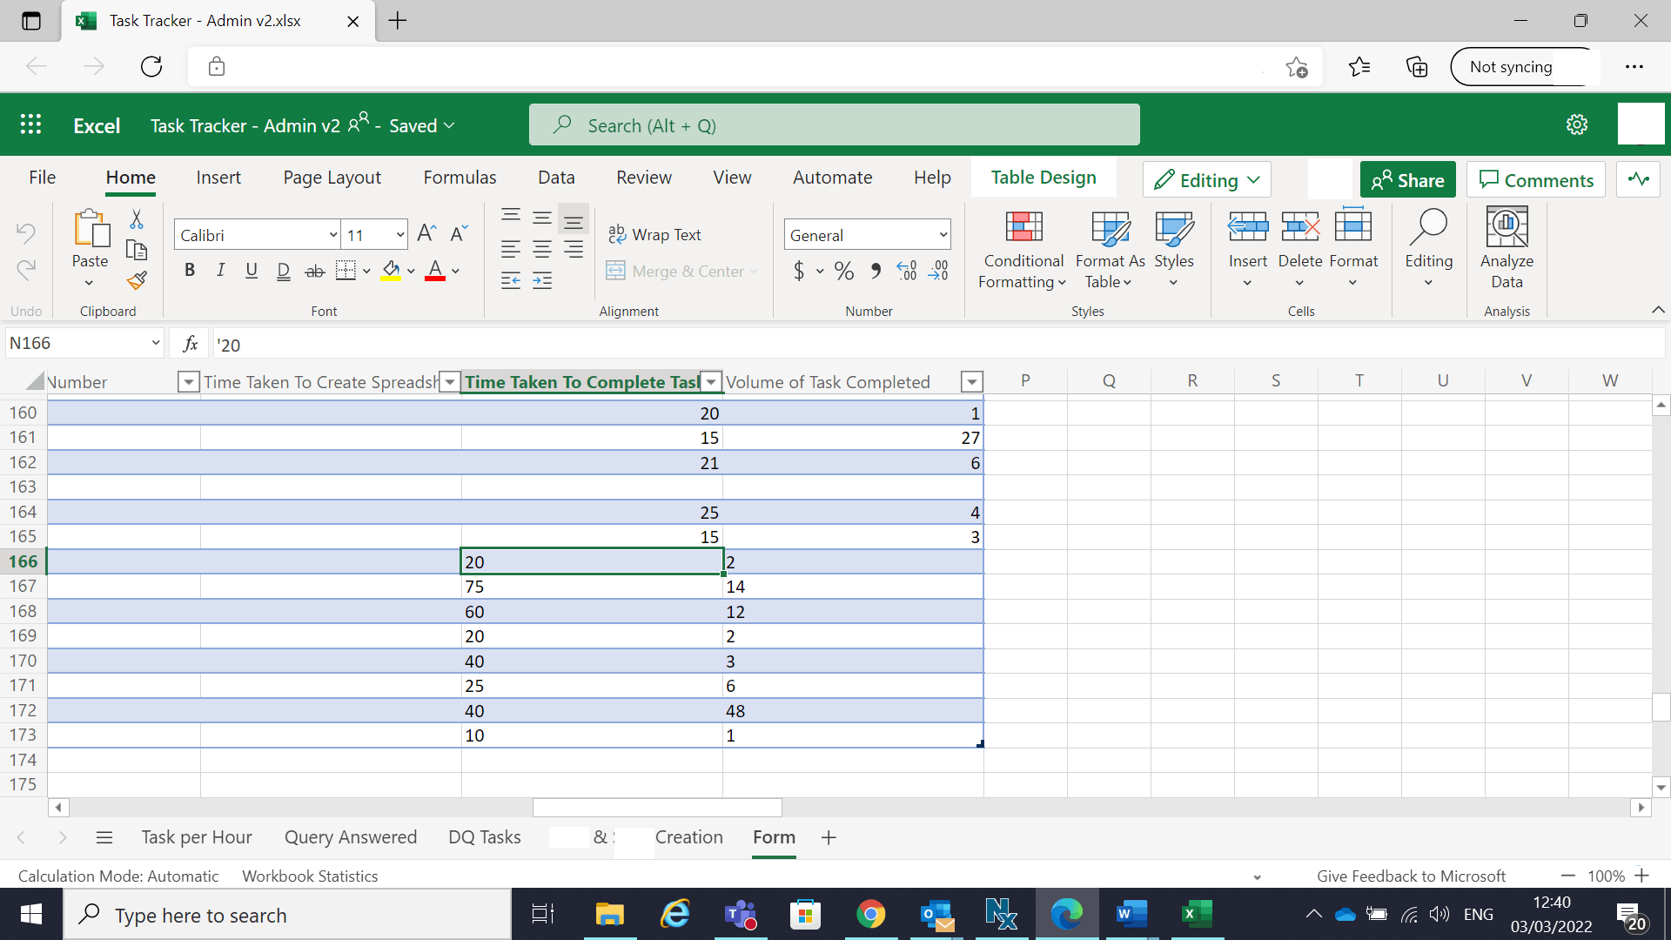This screenshot has height=940, width=1671.
Task: Click the Format Painter brush icon
Action: [137, 280]
